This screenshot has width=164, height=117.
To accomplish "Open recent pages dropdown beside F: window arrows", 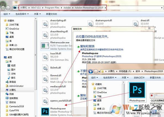I will [99, 72].
